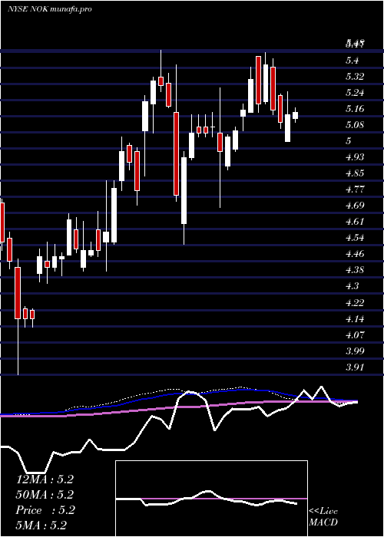Select the 5.4 price axis label

(352, 61)
